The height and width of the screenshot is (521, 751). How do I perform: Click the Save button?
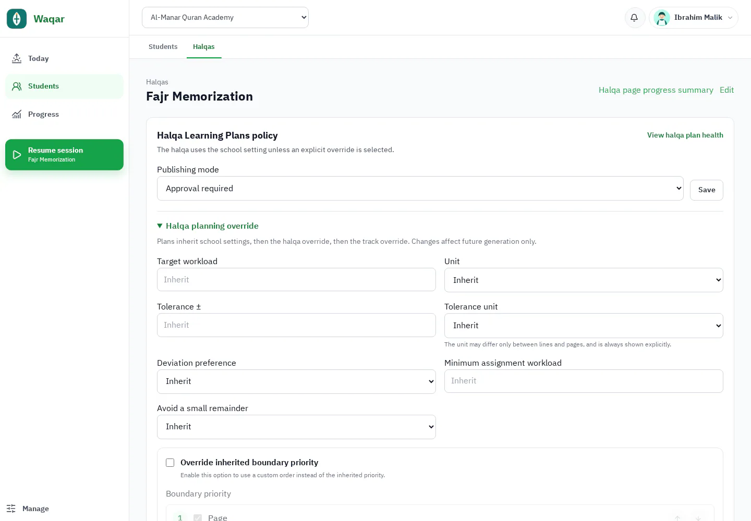(x=707, y=190)
